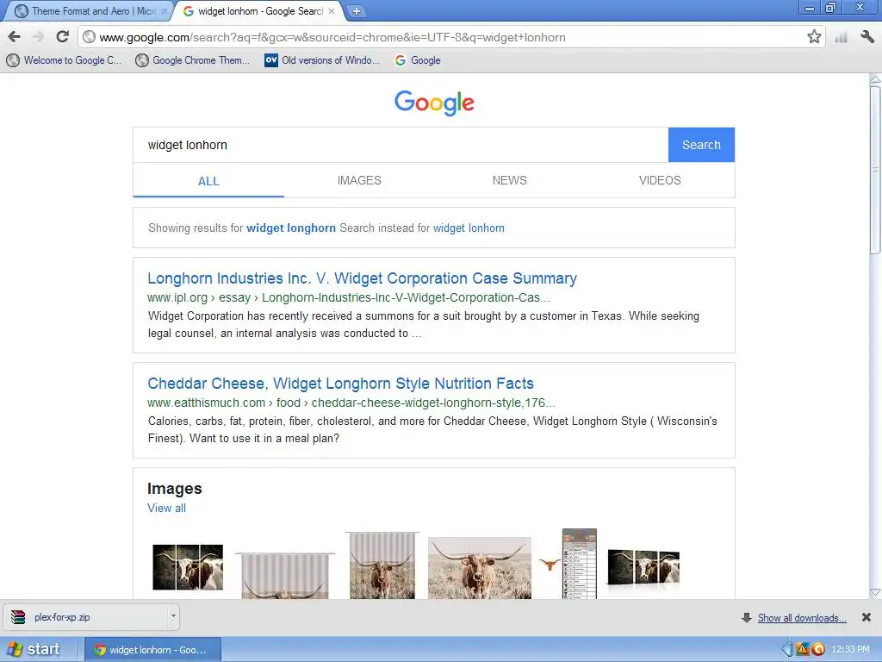Click the page scrollbar up arrow
This screenshot has height=662, width=882.
(875, 79)
